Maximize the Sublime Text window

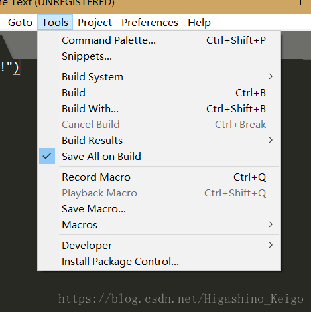click(304, 2)
